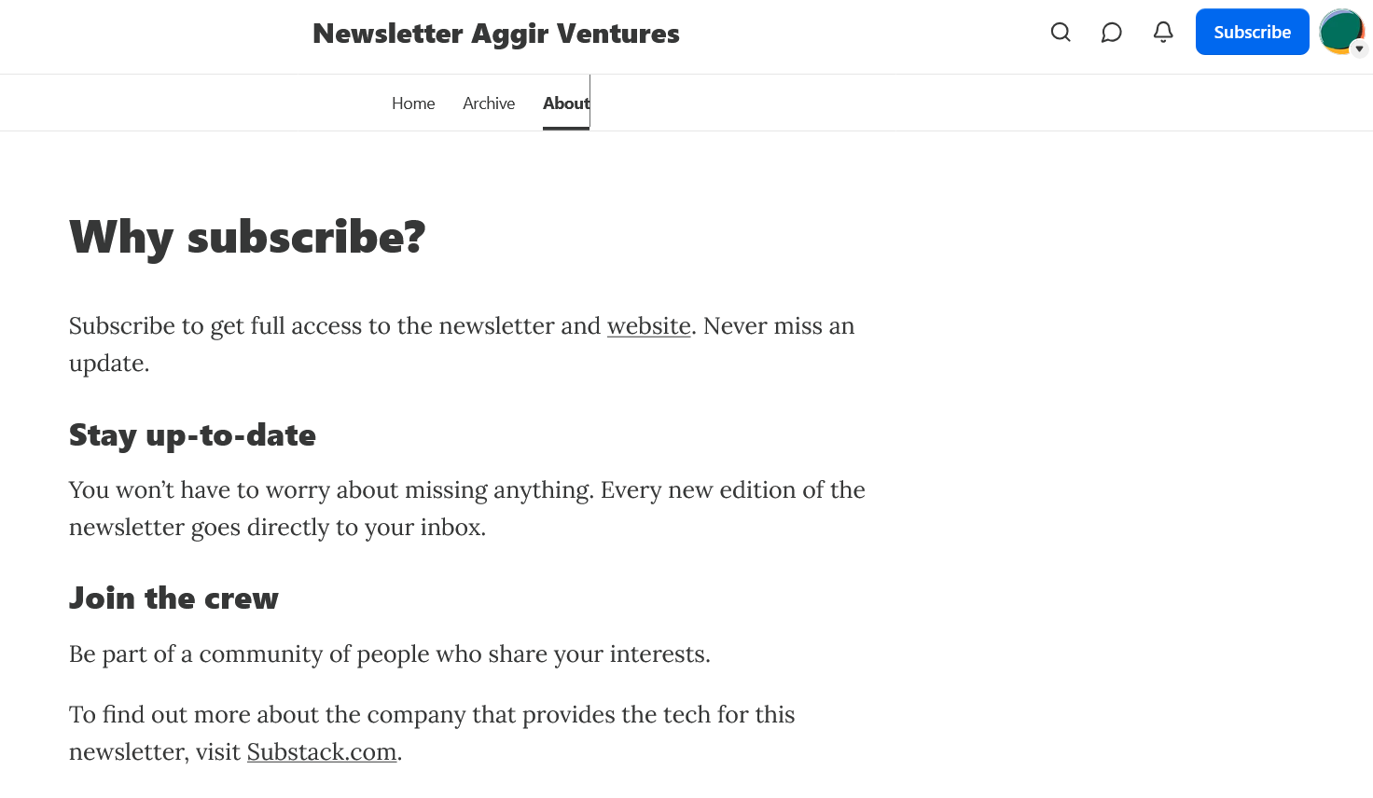This screenshot has height=798, width=1373.
Task: Click the 'To find out more' paragraph
Action: [x=432, y=734]
